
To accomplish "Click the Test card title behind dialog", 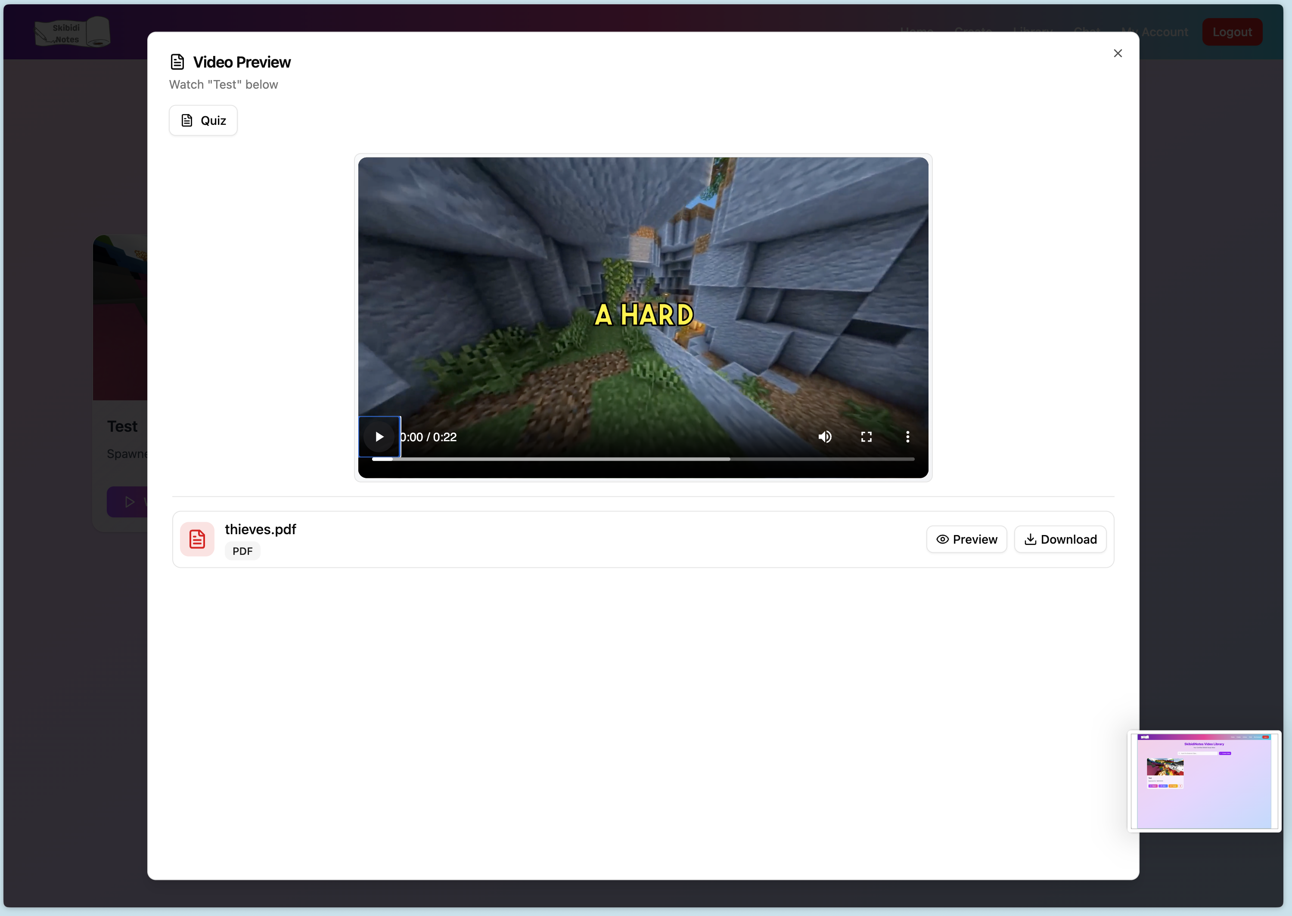I will [122, 427].
